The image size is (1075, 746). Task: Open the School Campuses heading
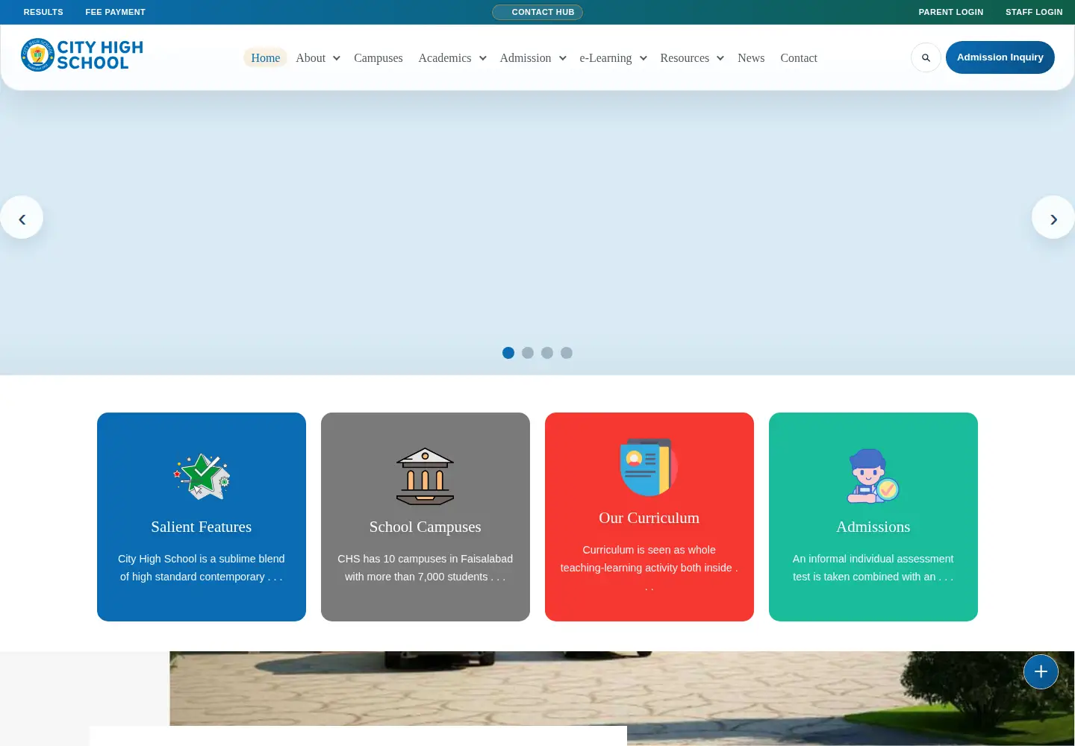[426, 527]
